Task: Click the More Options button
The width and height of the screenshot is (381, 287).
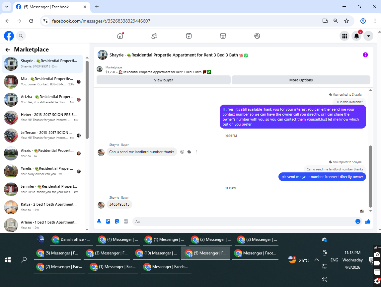Action: 301,80
